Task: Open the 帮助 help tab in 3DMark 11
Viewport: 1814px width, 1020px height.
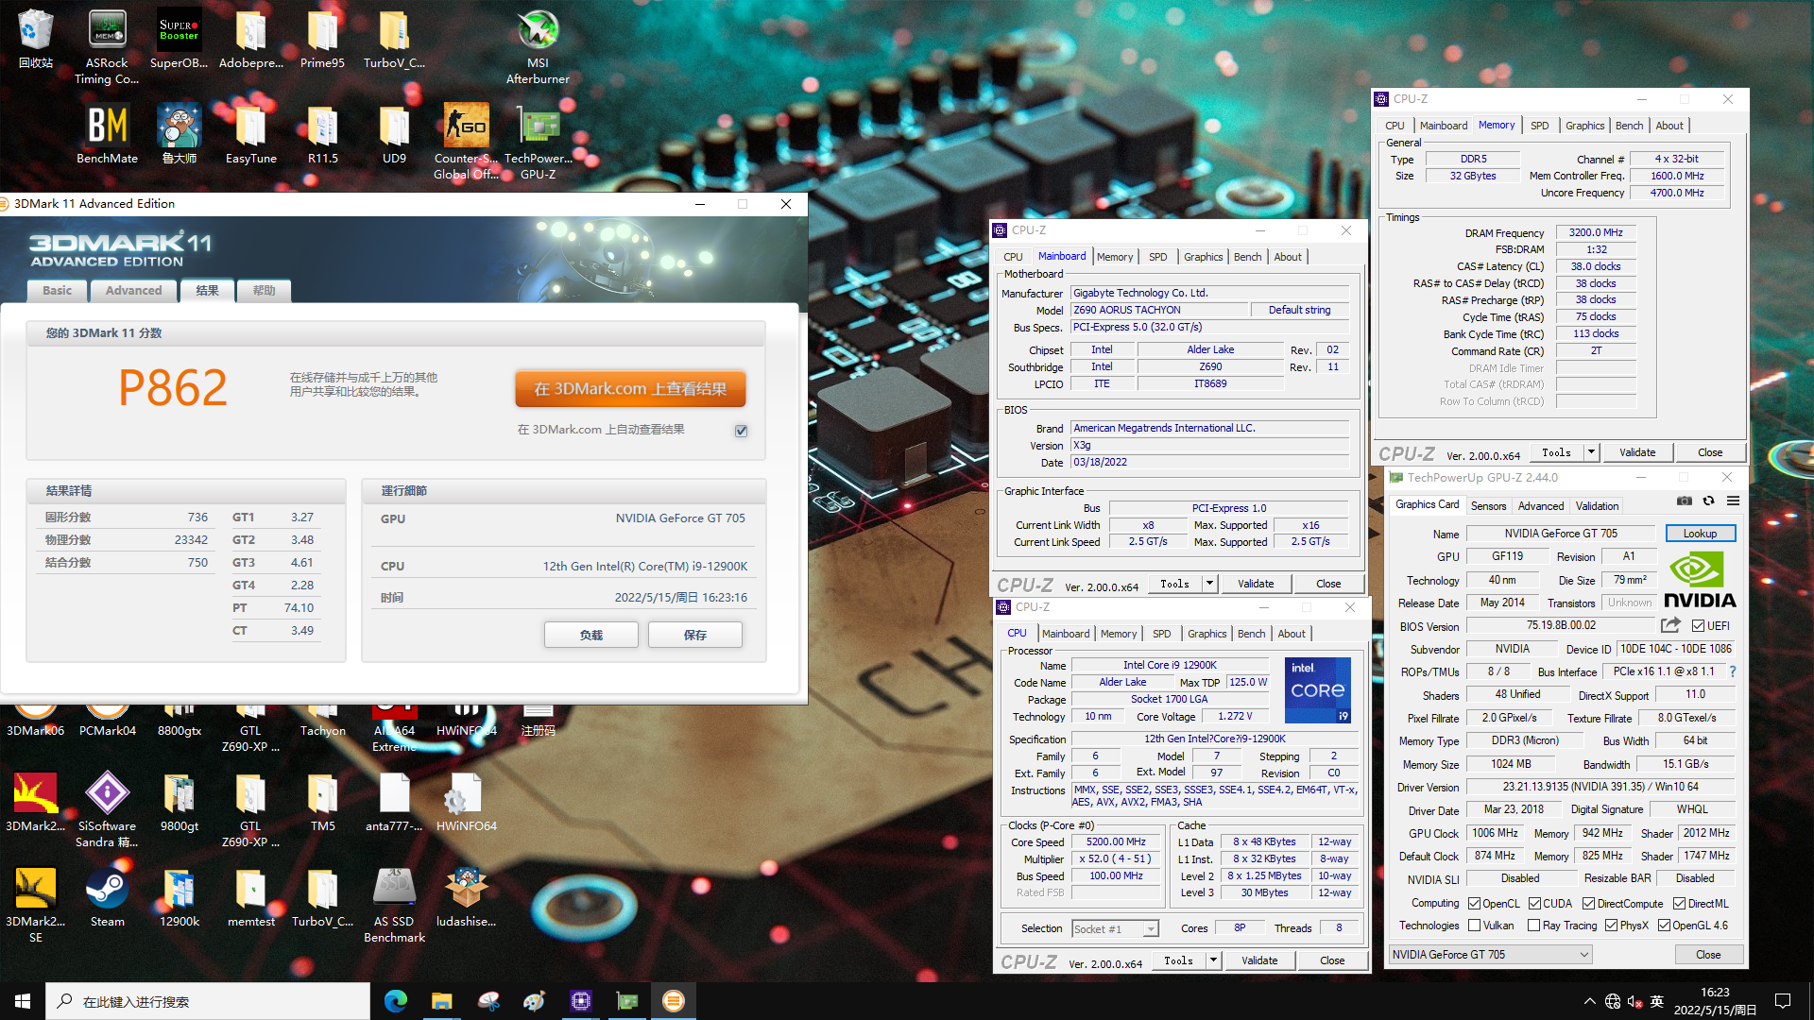Action: 264,291
